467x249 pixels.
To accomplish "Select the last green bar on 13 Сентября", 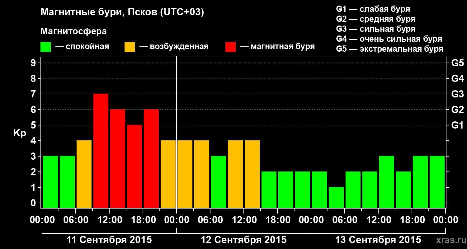I will 437,182.
